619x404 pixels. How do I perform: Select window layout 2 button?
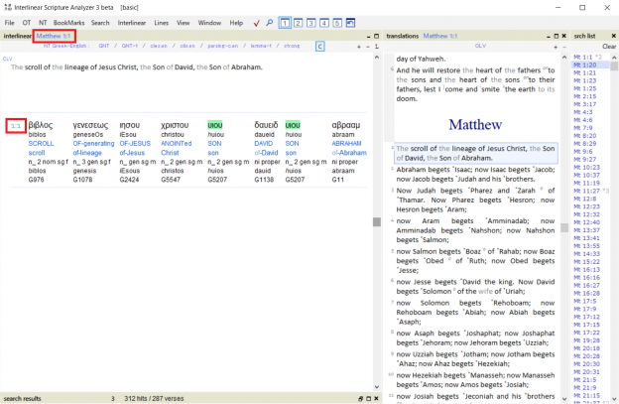coord(298,23)
